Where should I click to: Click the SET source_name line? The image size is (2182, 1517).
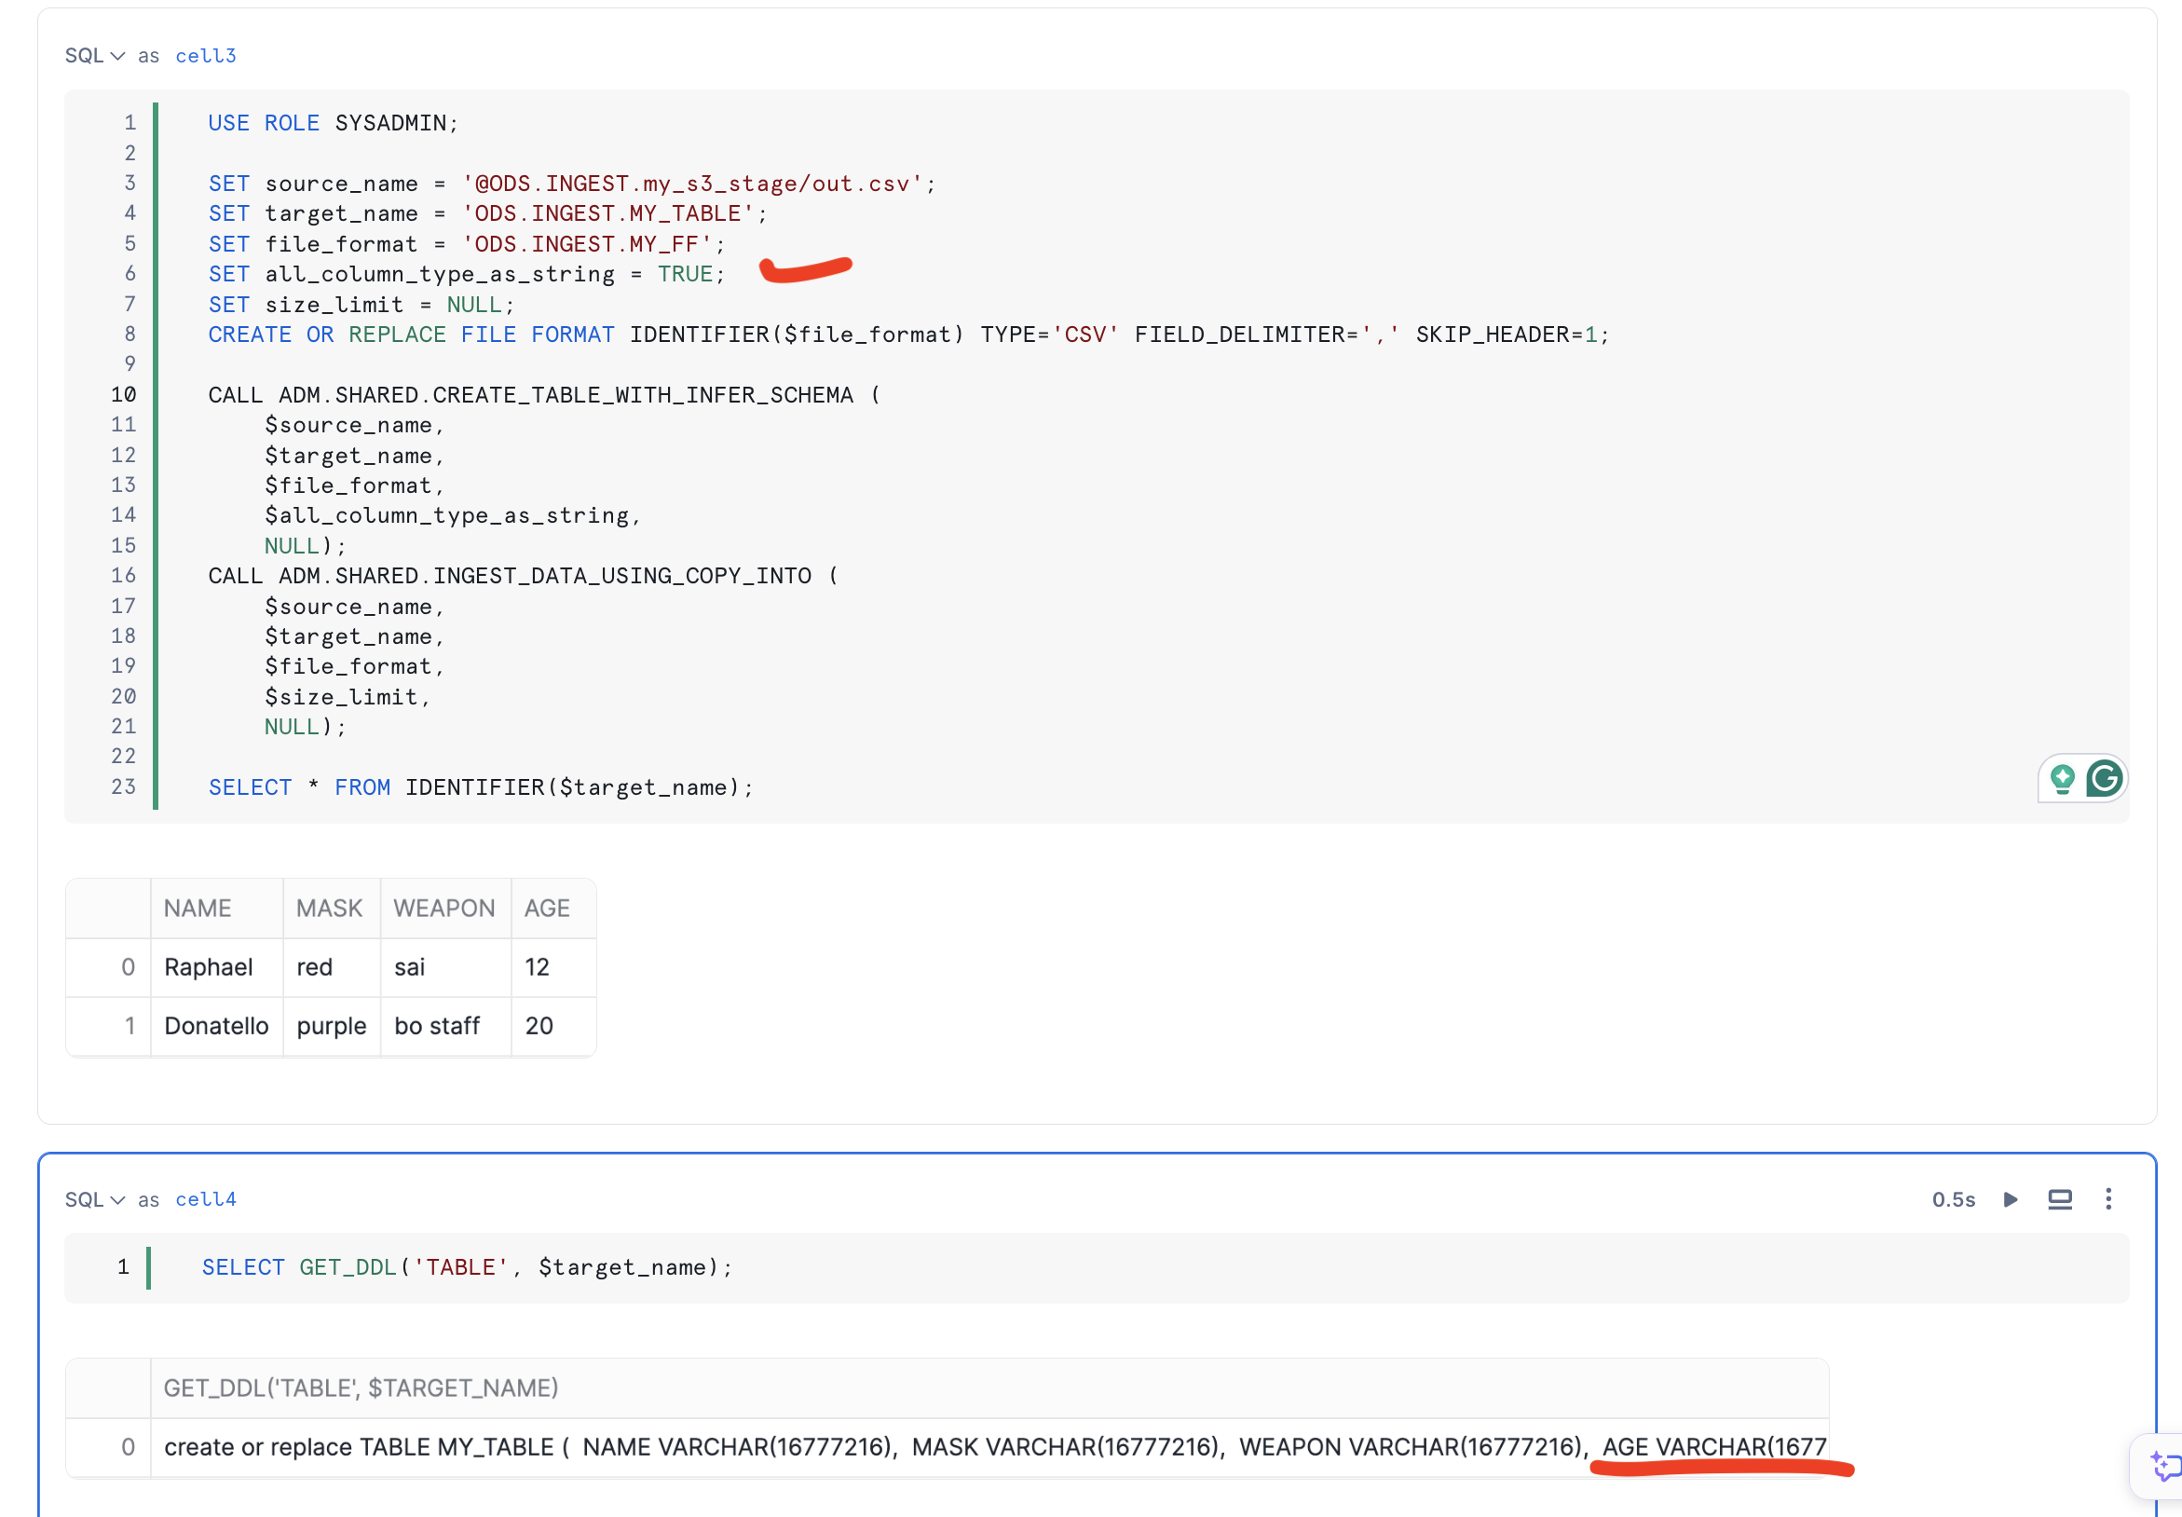coord(572,184)
